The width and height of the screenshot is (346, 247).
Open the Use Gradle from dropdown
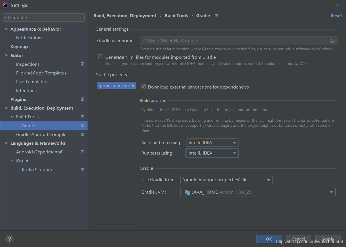pos(226,180)
